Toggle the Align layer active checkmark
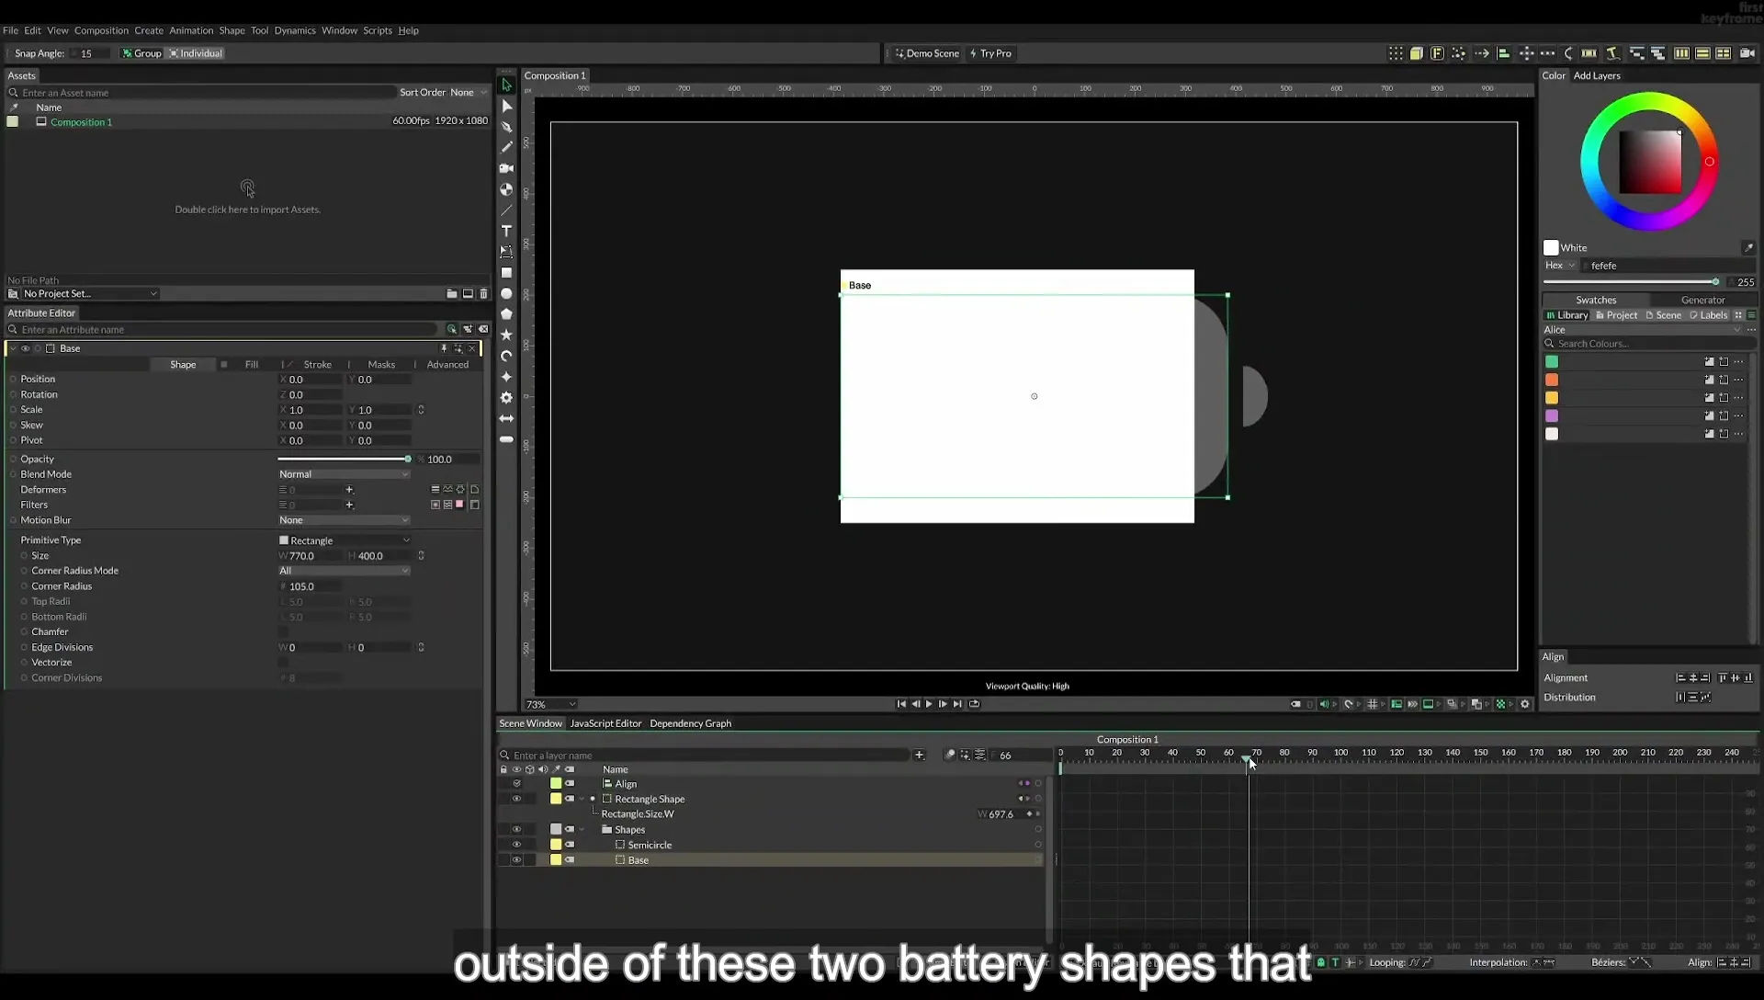 coord(516,784)
